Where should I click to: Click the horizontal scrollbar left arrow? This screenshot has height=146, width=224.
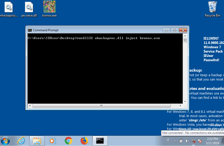[x=30, y=106]
